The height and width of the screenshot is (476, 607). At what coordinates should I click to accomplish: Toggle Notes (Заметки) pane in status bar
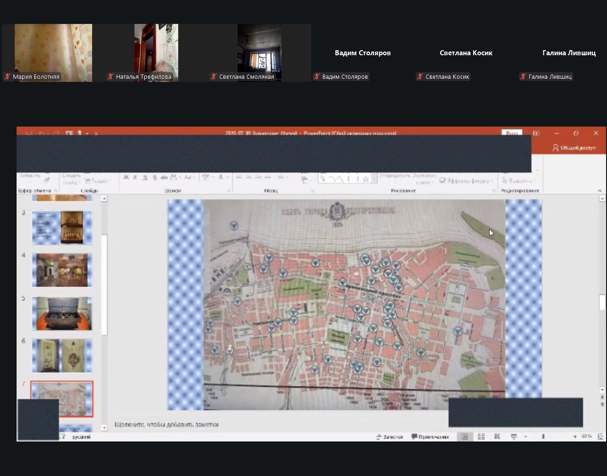coord(390,437)
